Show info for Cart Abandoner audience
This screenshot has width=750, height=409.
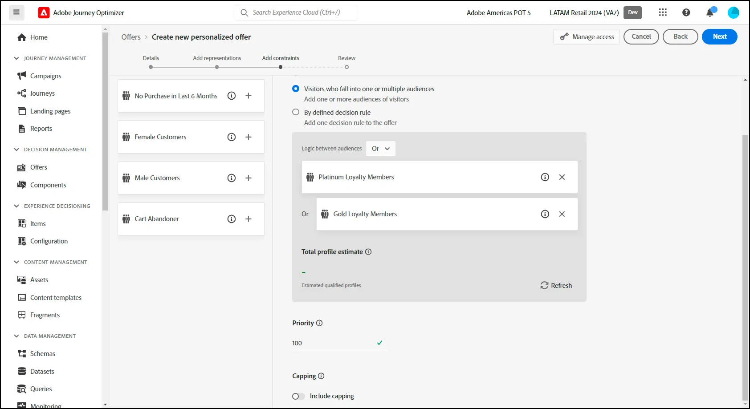[x=232, y=219]
